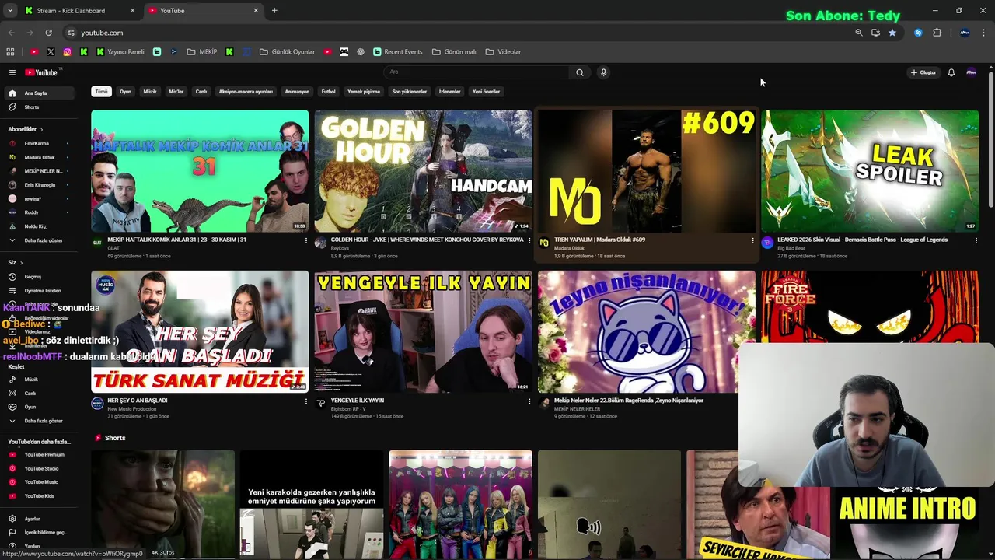Open Oyun under Keşfet
The height and width of the screenshot is (560, 995).
(x=39, y=407)
